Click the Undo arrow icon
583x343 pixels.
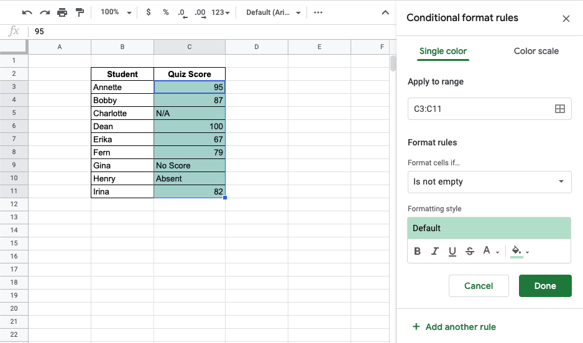pyautogui.click(x=27, y=12)
